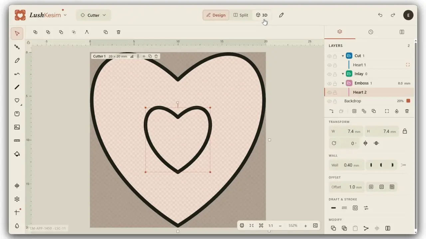Select the arrow selection tool

pos(17,34)
